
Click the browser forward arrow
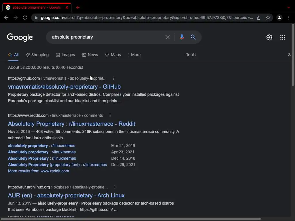pos(16,18)
